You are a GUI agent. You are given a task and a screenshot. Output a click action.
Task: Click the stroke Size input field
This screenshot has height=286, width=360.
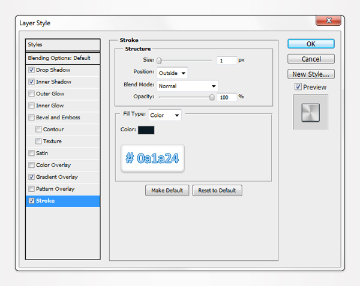pyautogui.click(x=227, y=61)
